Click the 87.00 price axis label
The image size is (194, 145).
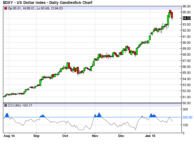(187, 61)
